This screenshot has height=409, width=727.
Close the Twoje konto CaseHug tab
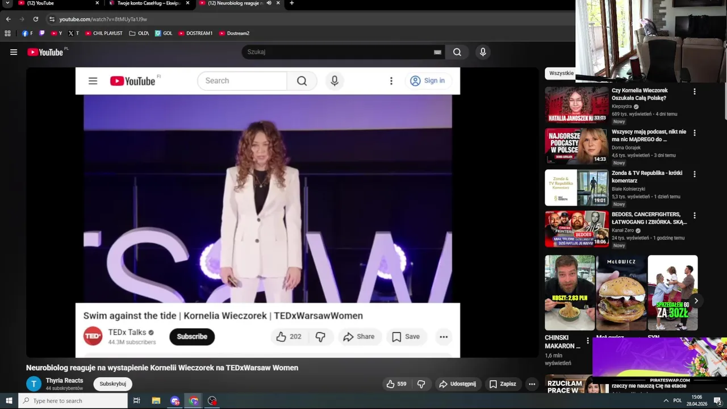tap(187, 3)
